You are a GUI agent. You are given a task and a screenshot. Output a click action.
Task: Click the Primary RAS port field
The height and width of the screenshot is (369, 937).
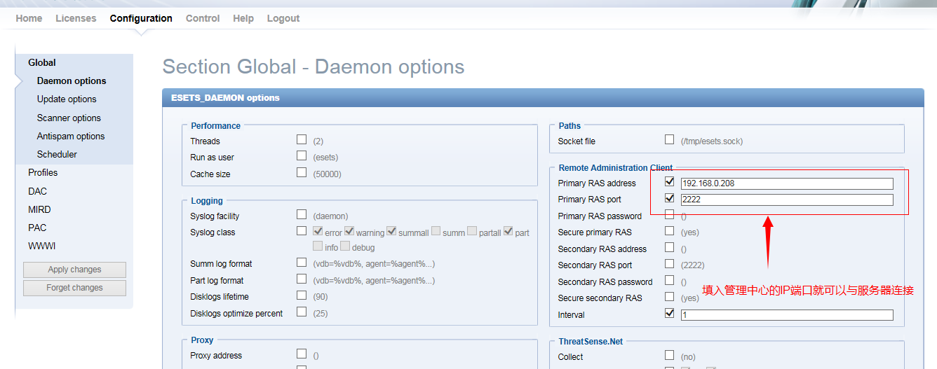787,200
